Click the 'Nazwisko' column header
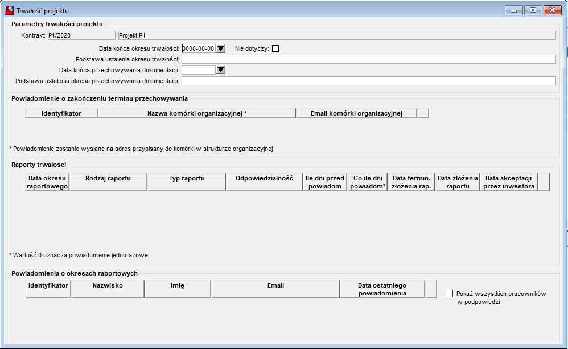The height and width of the screenshot is (349, 568). 108,289
